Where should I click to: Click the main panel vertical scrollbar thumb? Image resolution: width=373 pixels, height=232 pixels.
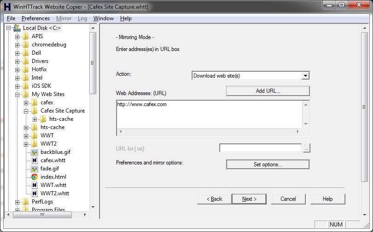(364, 107)
